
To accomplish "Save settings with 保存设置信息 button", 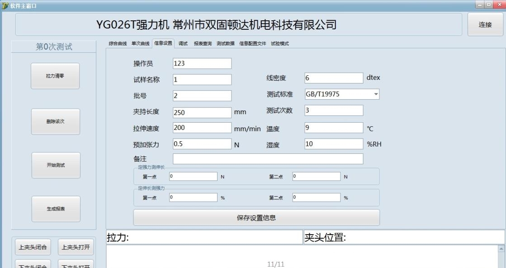I will (256, 217).
